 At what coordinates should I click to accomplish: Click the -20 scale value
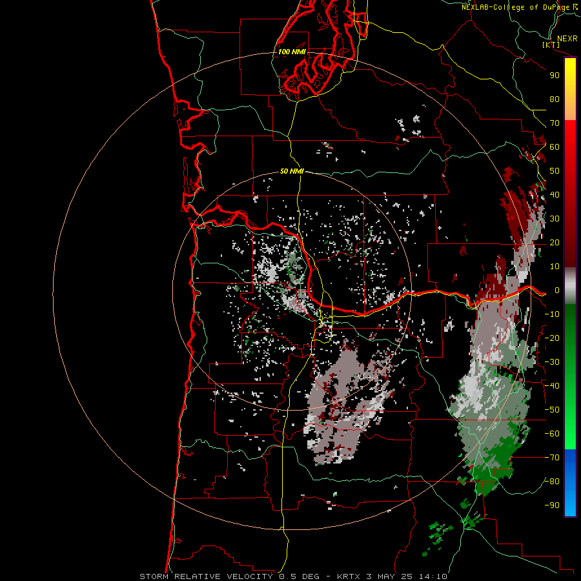point(552,338)
